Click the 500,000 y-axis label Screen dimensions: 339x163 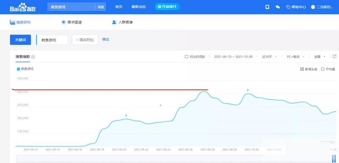22,78
